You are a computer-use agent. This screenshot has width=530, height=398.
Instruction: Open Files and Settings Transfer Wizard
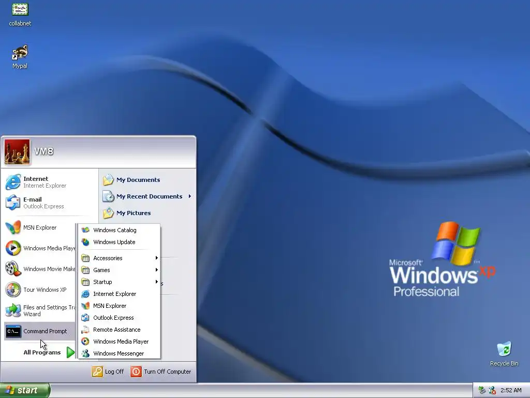tap(39, 310)
